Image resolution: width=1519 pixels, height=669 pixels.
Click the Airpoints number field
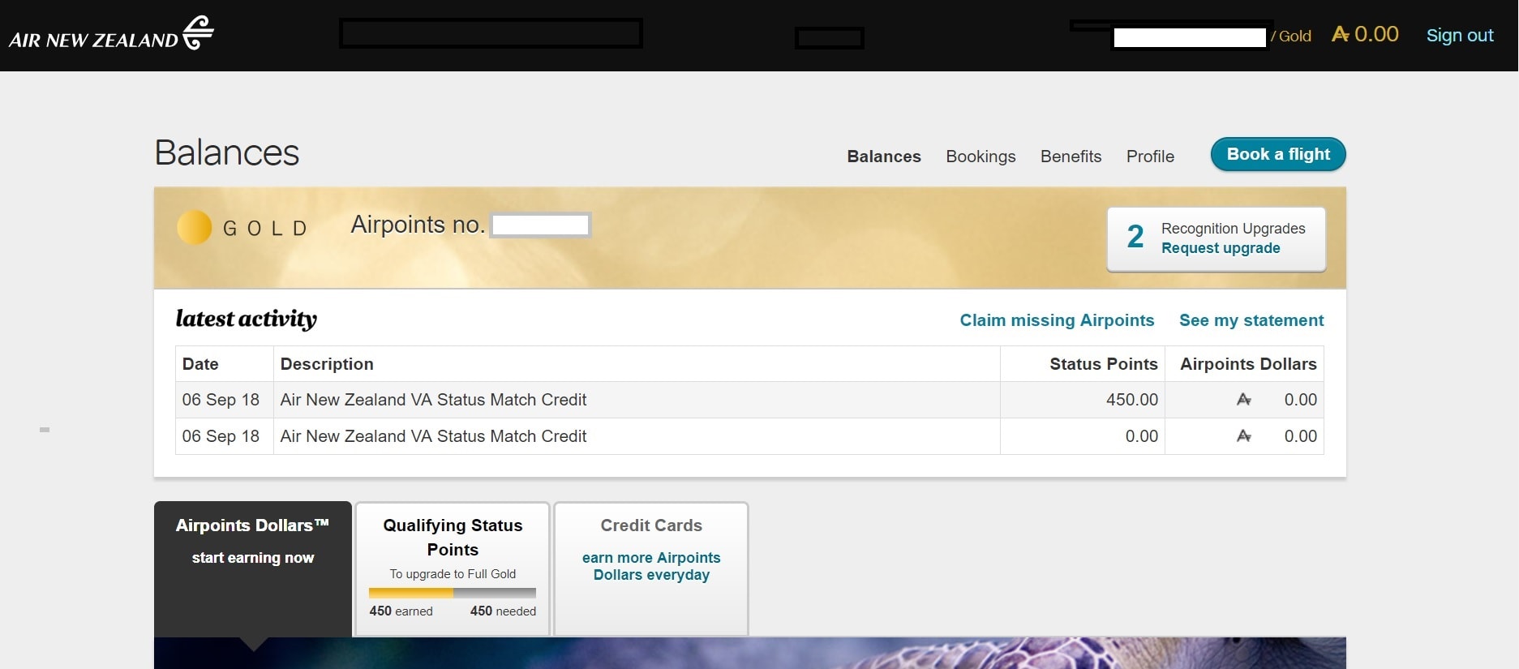[541, 225]
